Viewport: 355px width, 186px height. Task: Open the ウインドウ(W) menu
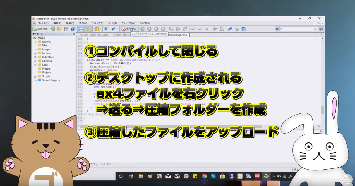click(x=128, y=23)
